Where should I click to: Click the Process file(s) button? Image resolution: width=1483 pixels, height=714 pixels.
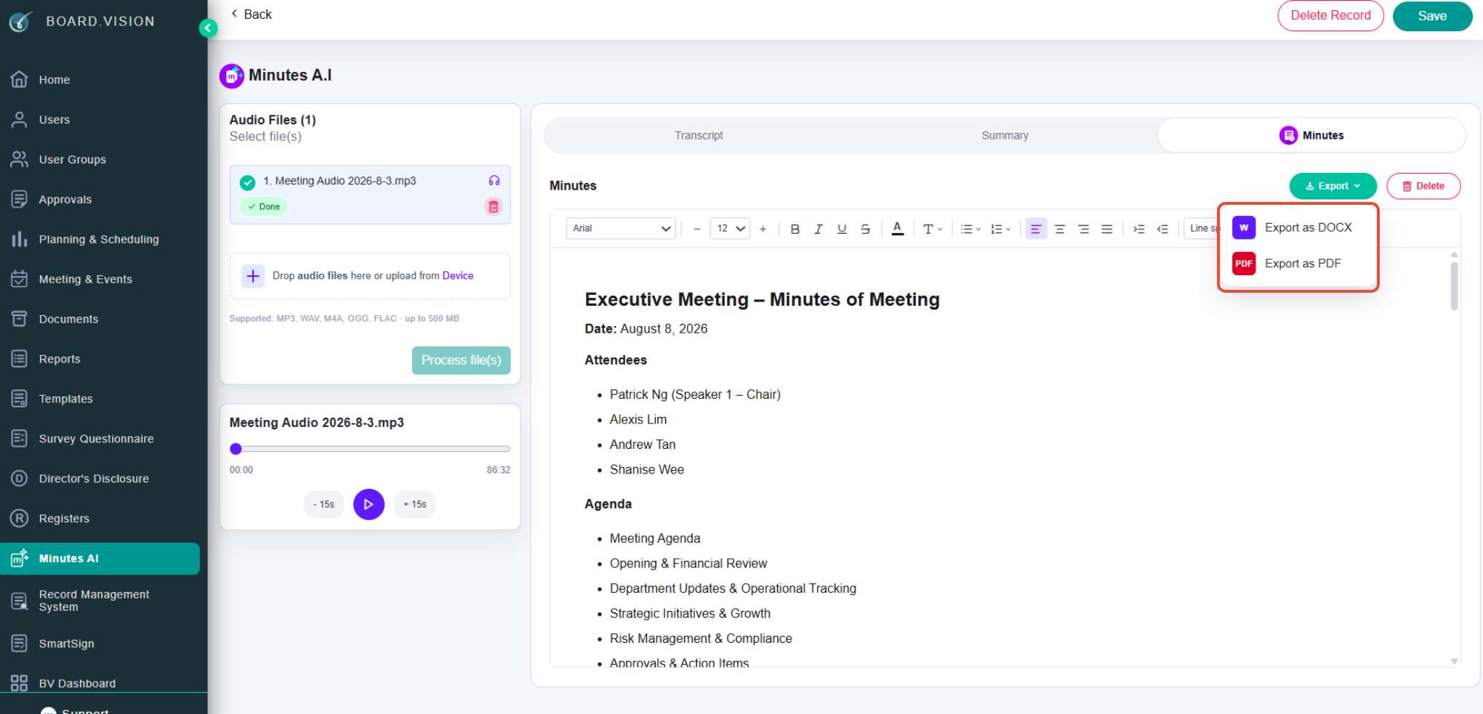(461, 360)
